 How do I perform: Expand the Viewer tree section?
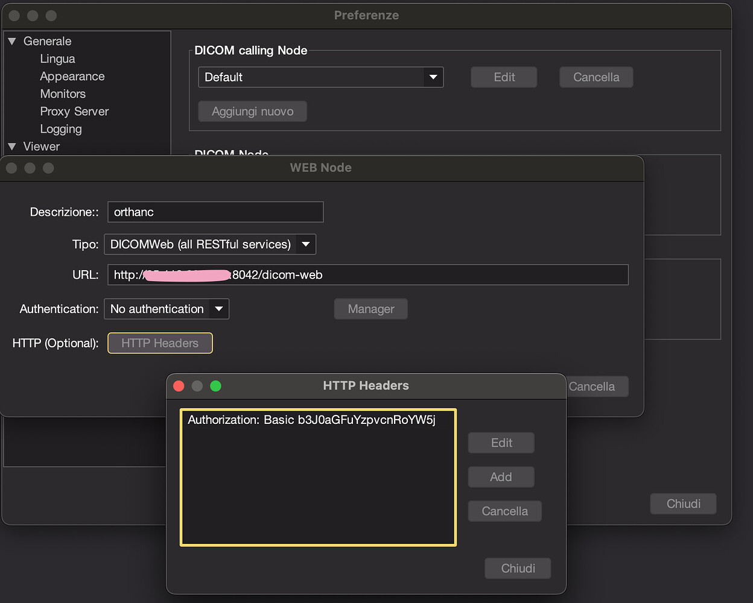coord(12,147)
